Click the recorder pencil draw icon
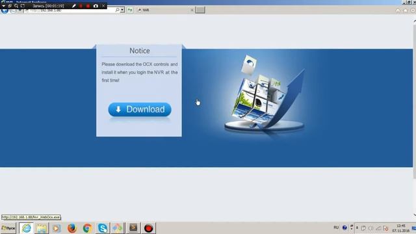This screenshot has width=416, height=234. pyautogui.click(x=73, y=6)
